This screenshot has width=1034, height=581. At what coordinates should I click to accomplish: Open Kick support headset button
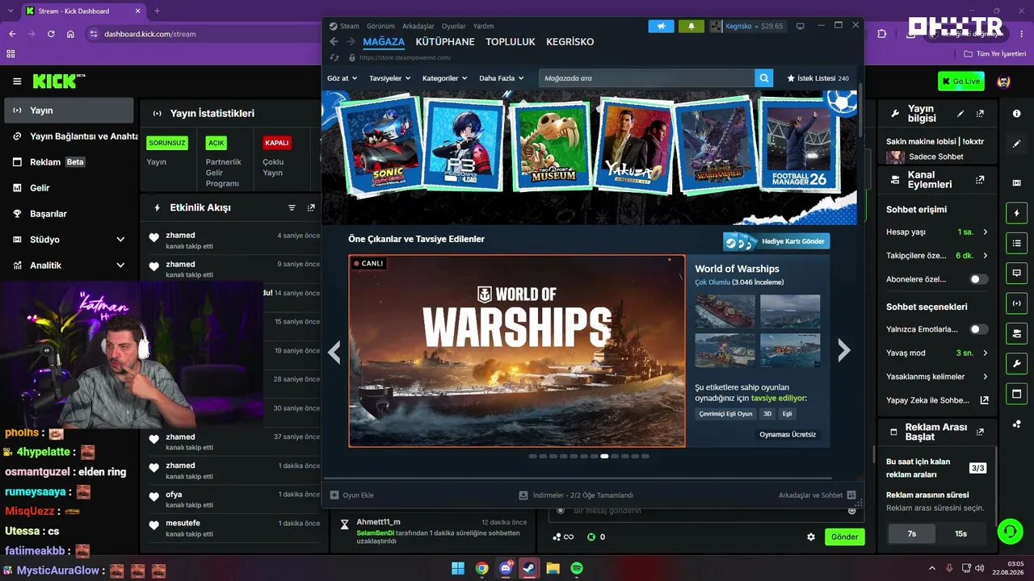1009,531
